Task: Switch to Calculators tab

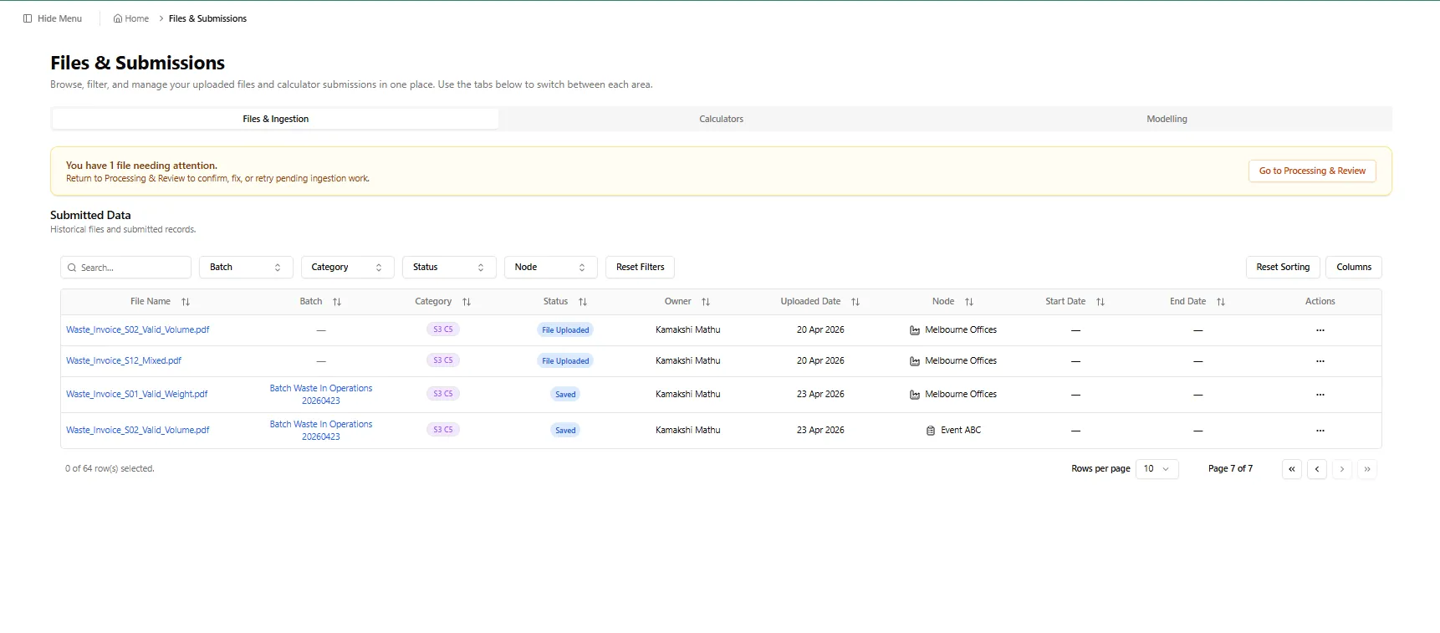Action: coord(721,119)
